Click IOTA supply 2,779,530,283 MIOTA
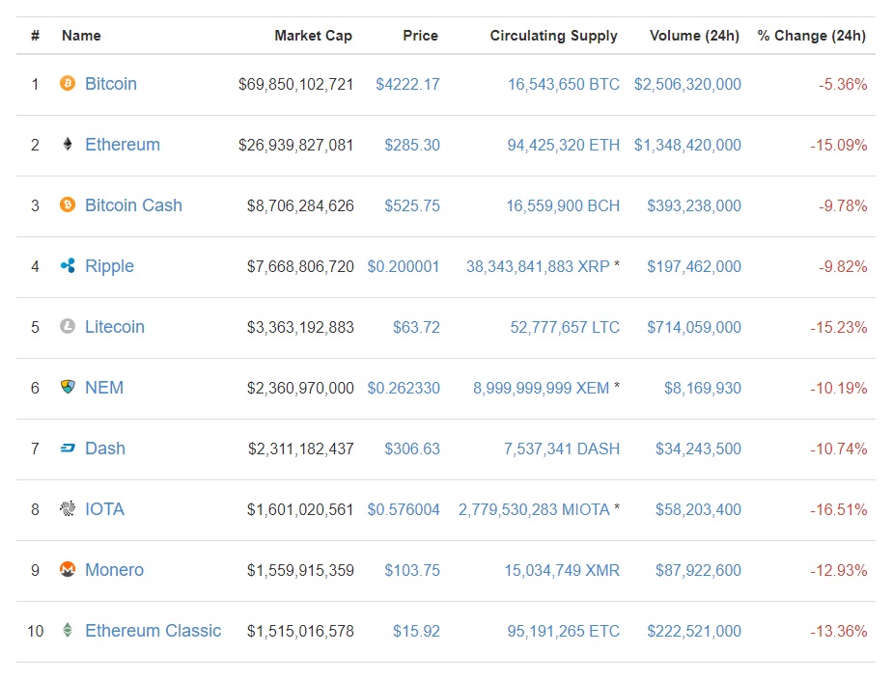 tap(534, 510)
